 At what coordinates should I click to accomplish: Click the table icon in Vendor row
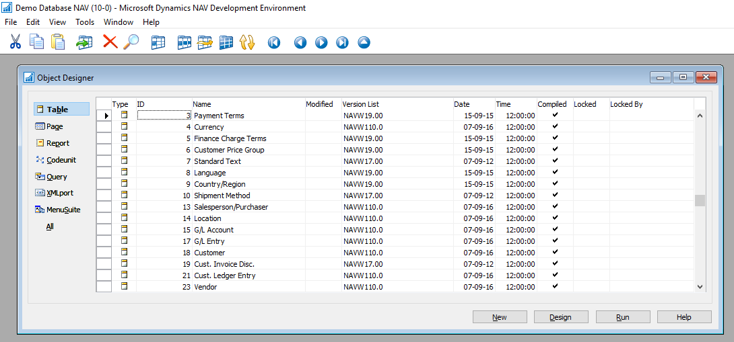[x=124, y=286]
